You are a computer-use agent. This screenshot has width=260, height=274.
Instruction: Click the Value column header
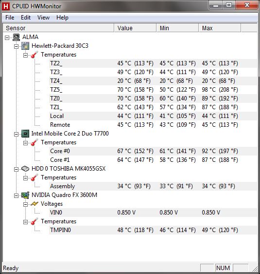[x=135, y=28]
